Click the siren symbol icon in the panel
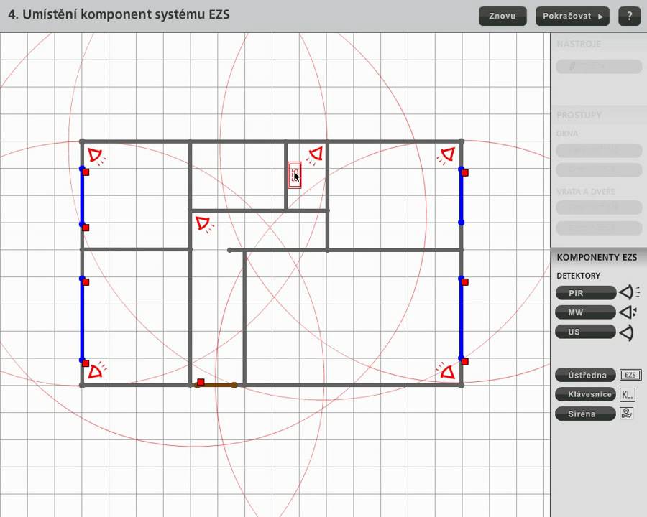This screenshot has width=647, height=517. click(x=627, y=413)
